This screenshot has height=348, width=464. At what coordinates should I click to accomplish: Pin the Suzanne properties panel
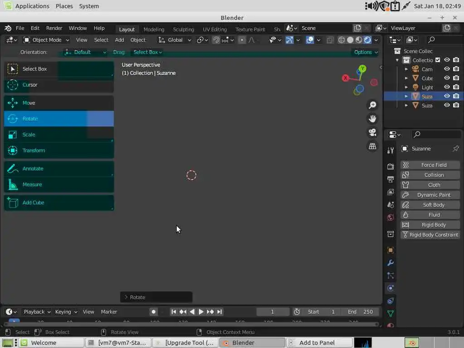[456, 149]
